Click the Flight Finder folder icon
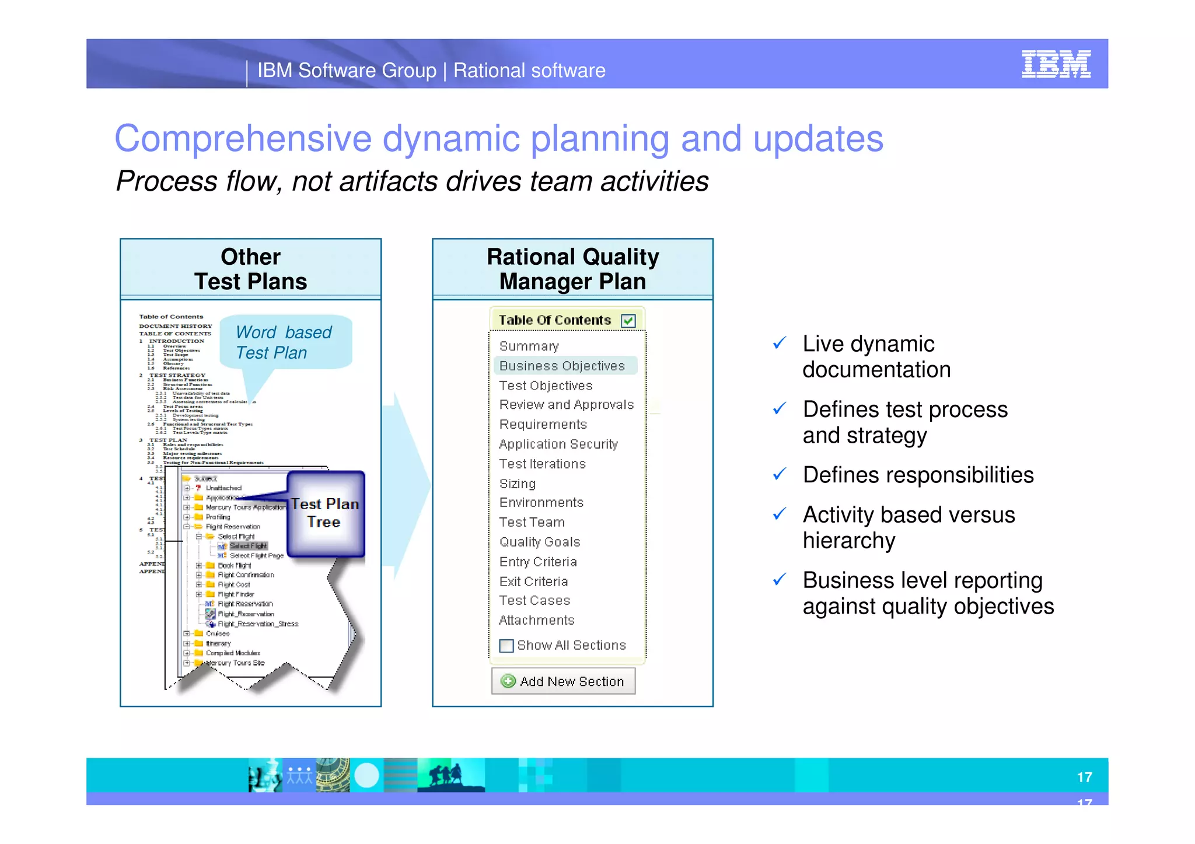1195x844 pixels. pyautogui.click(x=211, y=594)
